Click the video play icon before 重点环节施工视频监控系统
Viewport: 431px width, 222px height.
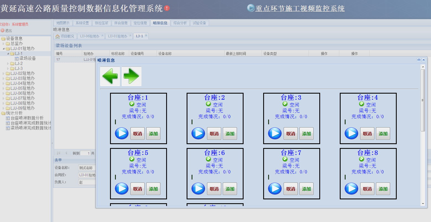tap(251, 8)
